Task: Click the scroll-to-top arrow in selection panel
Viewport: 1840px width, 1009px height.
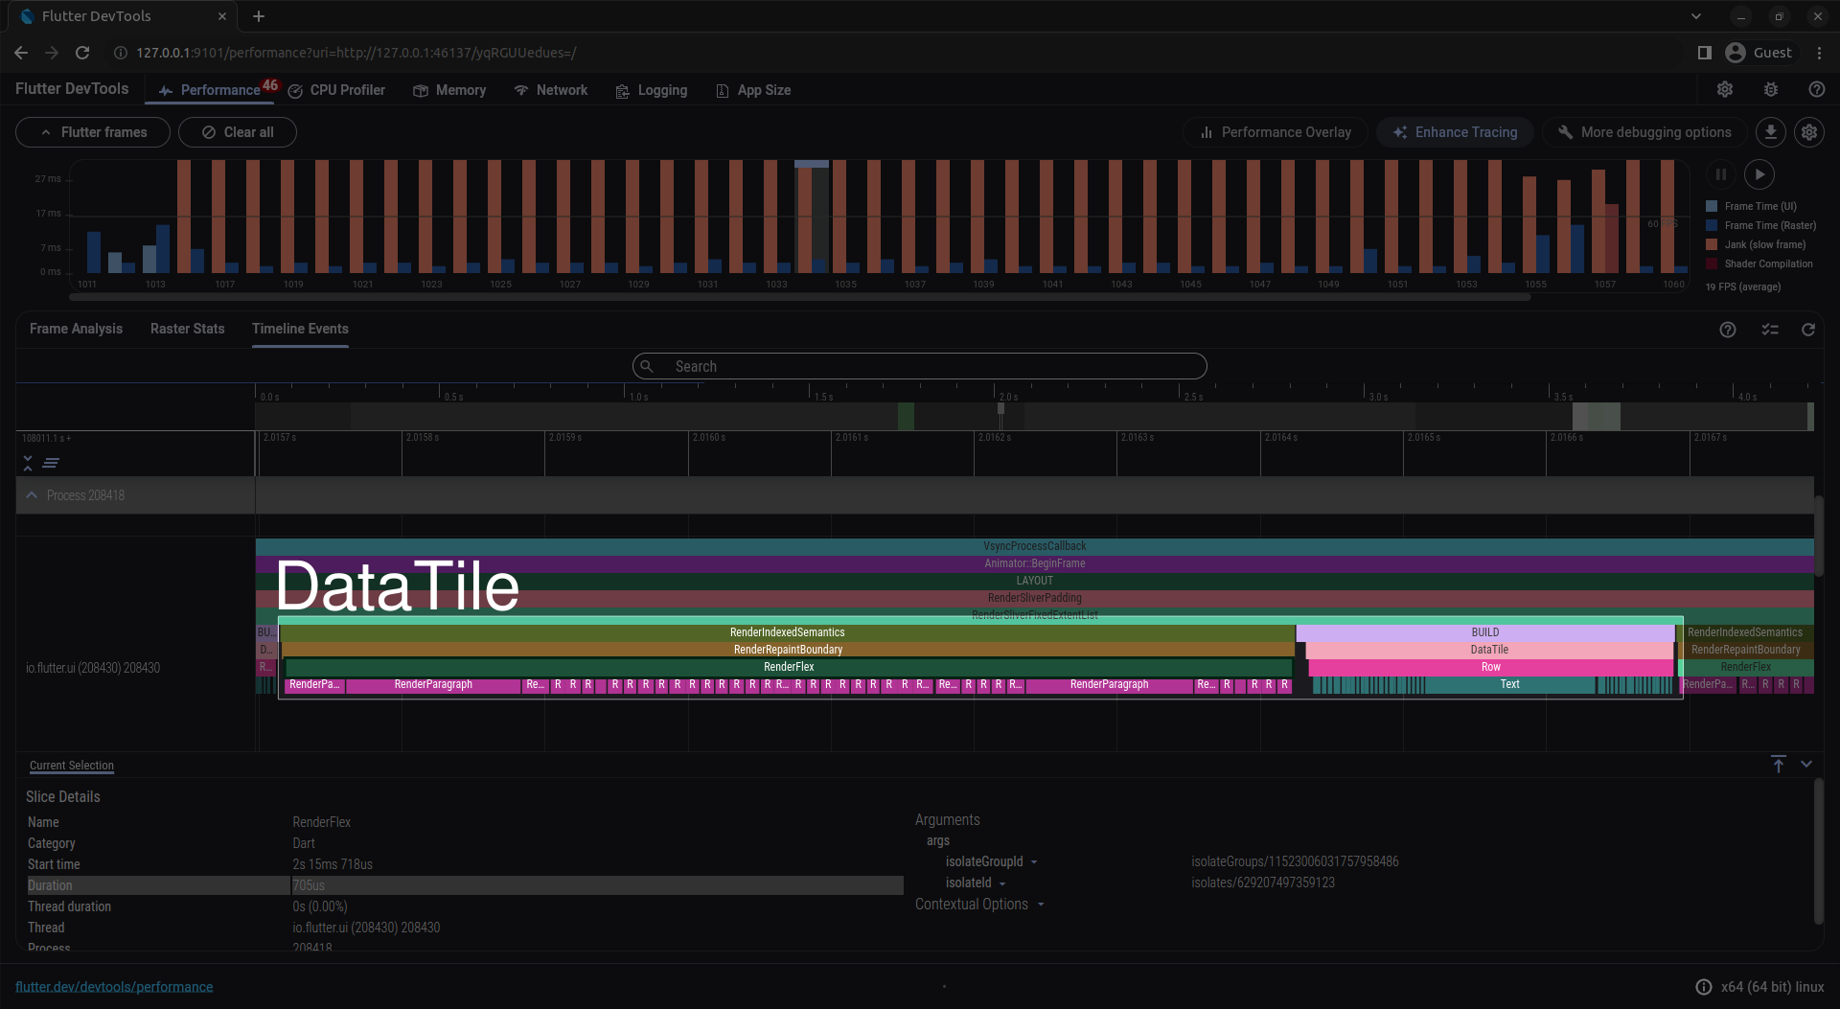Action: point(1779,764)
